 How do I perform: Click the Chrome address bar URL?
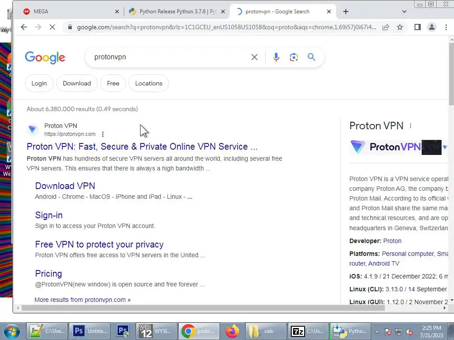(227, 27)
